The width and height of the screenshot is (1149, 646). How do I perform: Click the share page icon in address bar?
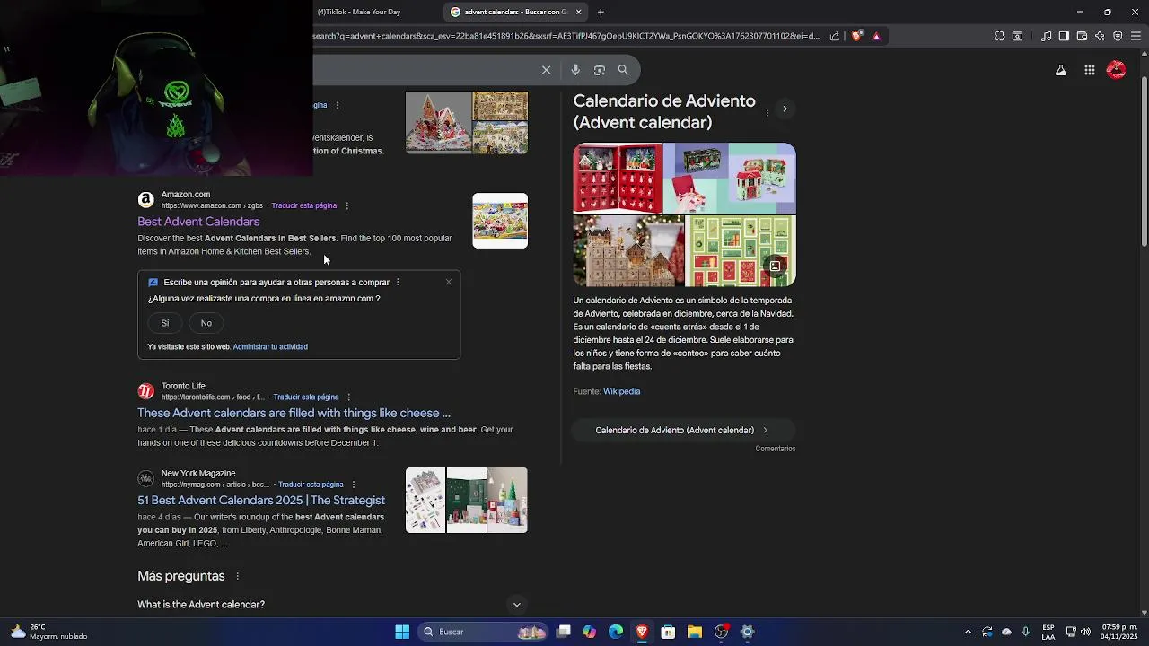835,36
